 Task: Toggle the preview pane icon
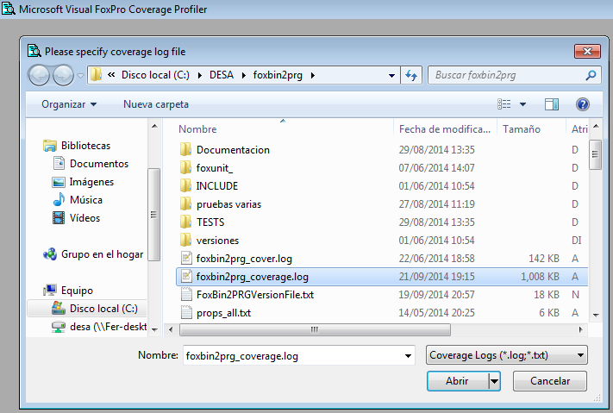pos(551,104)
